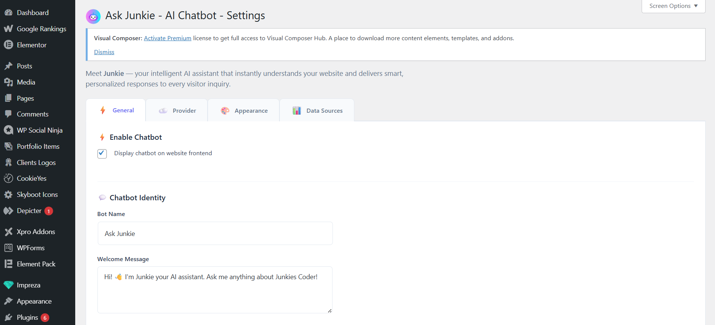This screenshot has width=715, height=325.
Task: Open the Appearance settings tab
Action: [x=244, y=111]
